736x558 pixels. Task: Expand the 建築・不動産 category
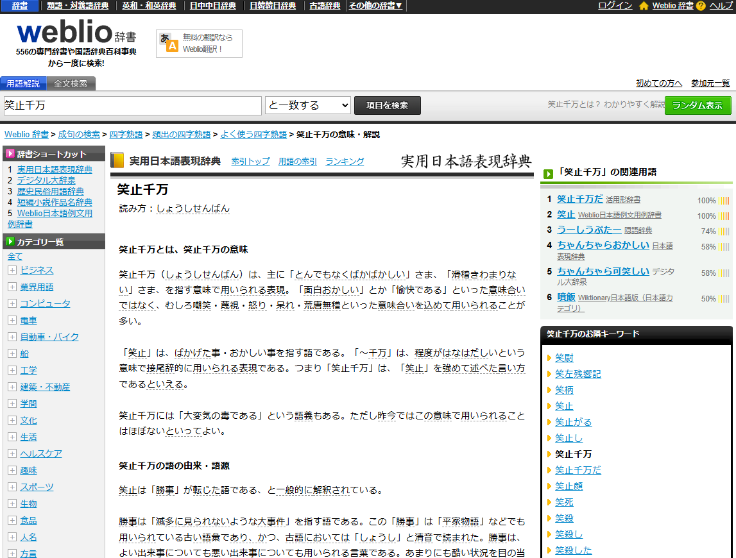(12, 387)
